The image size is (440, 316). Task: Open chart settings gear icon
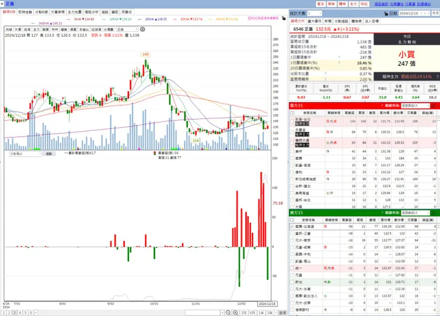[143, 29]
